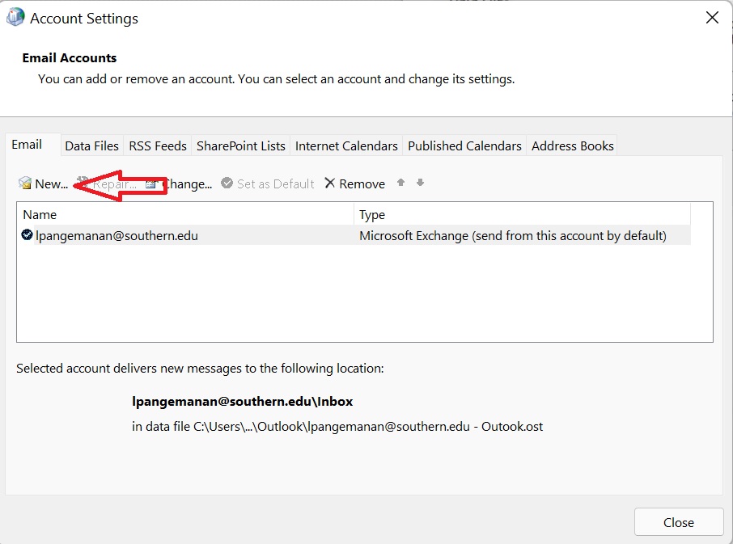Remove the selected account with X icon
The height and width of the screenshot is (544, 733).
[329, 183]
